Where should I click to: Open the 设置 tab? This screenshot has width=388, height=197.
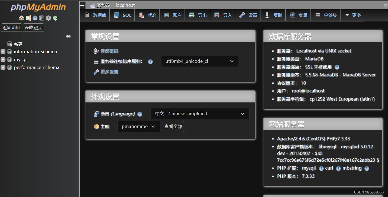pyautogui.click(x=248, y=15)
